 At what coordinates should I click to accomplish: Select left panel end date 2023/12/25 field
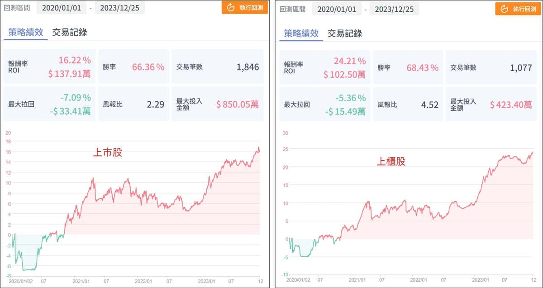[x=120, y=8]
